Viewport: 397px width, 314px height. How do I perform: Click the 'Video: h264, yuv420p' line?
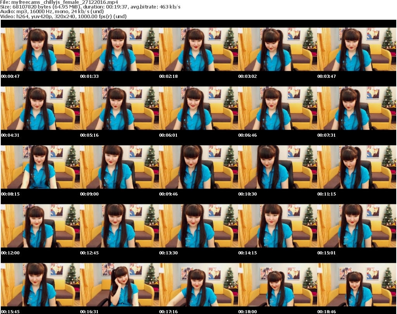[x=63, y=16]
